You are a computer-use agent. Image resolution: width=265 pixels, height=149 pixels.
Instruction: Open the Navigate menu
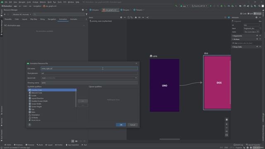[22, 2]
